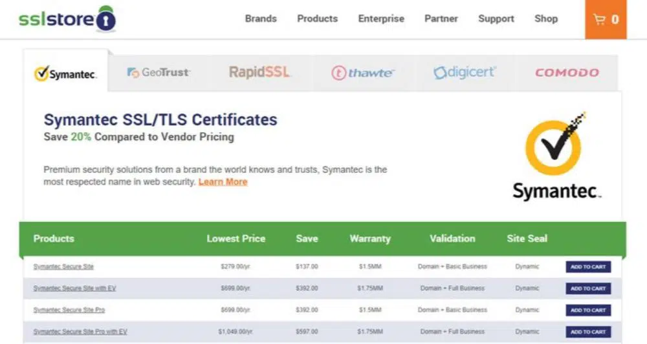Follow the Learn More link

223,182
